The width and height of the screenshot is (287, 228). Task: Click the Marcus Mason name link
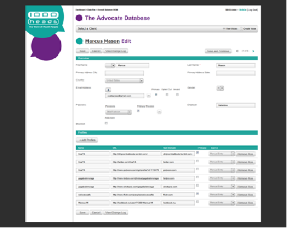(x=103, y=41)
